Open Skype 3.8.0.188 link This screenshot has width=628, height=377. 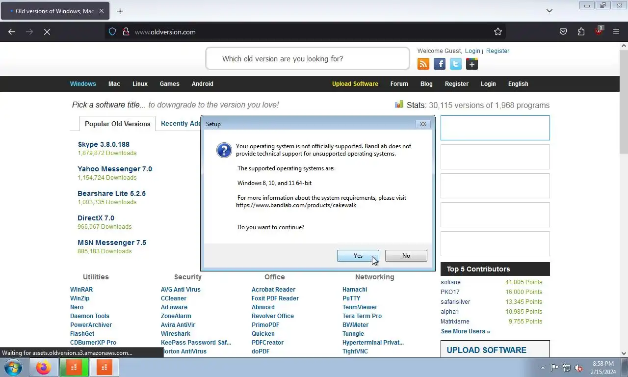[x=104, y=144]
